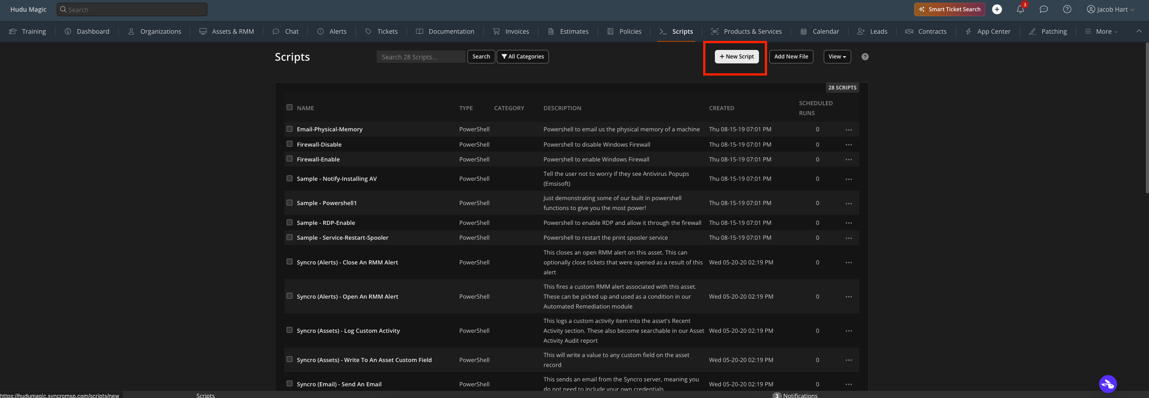Open the More navigation dropdown
Viewport: 1149px width, 398px height.
coord(1101,31)
